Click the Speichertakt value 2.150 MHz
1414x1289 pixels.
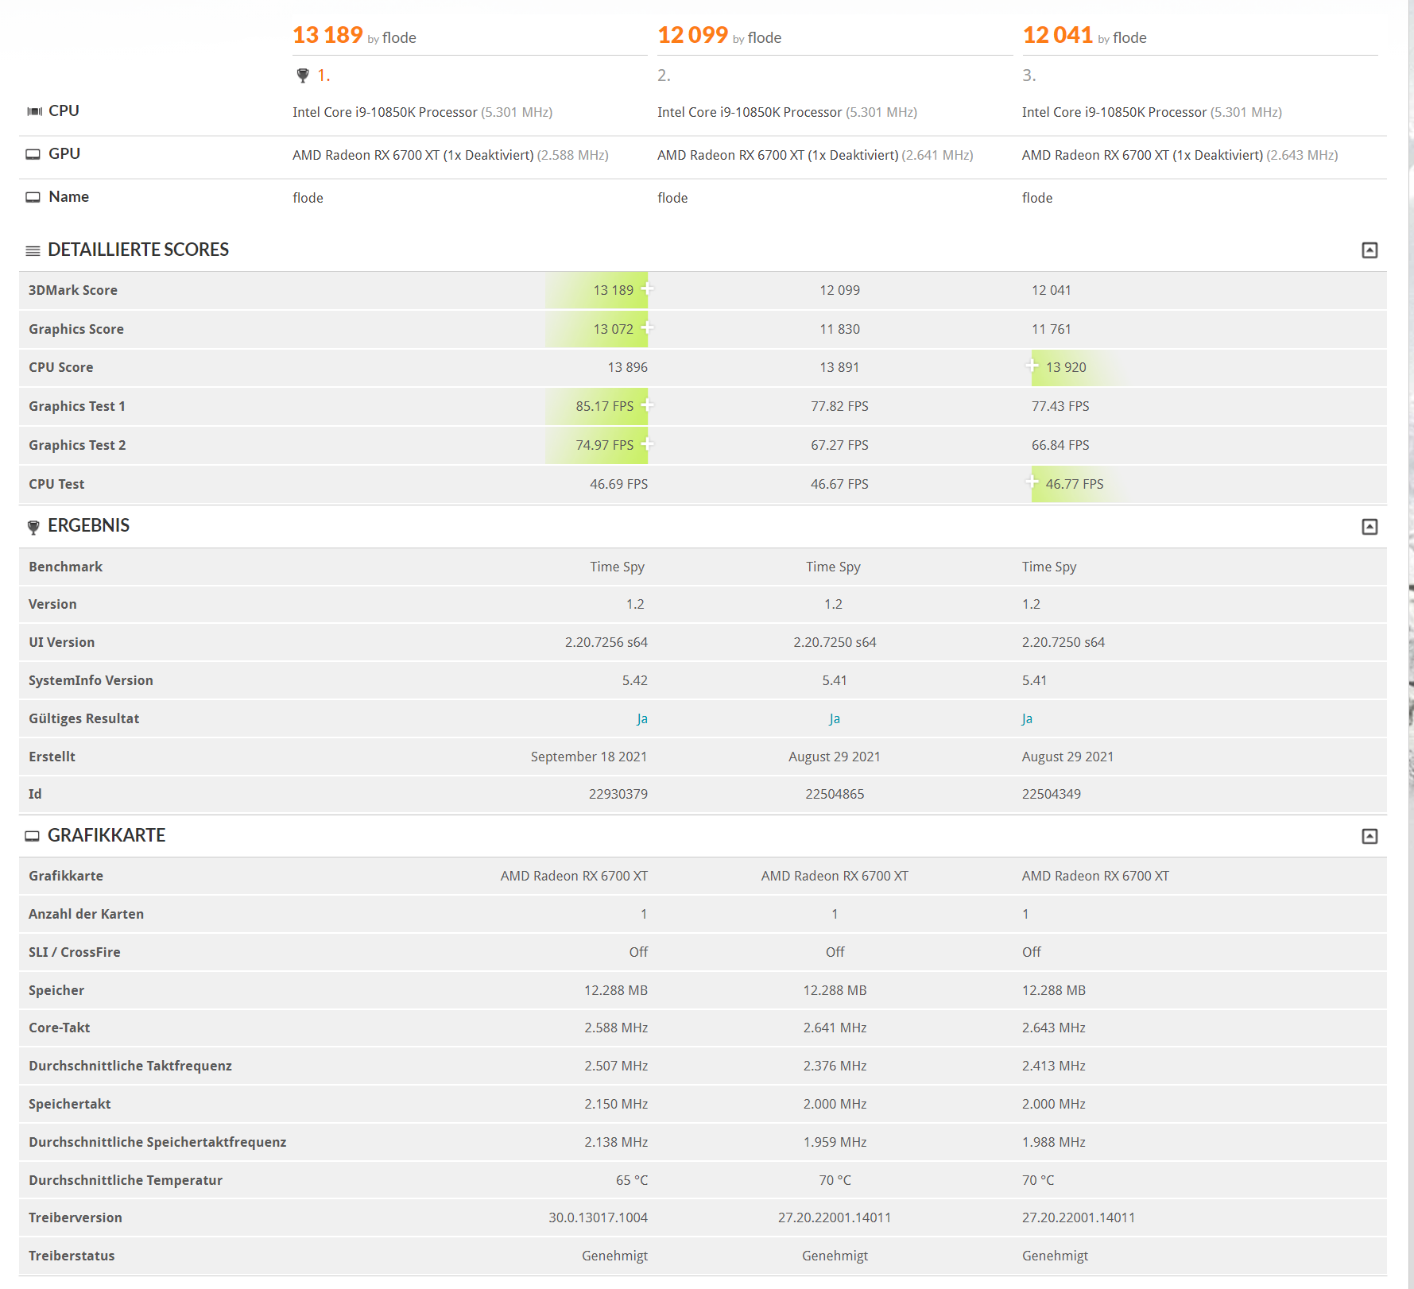click(x=616, y=1105)
